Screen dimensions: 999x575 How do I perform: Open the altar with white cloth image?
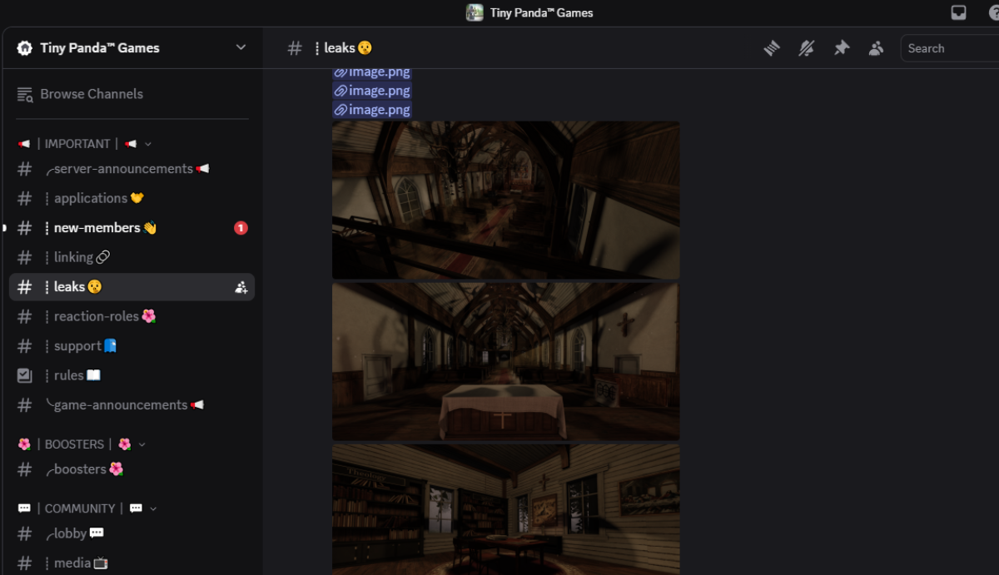click(505, 361)
